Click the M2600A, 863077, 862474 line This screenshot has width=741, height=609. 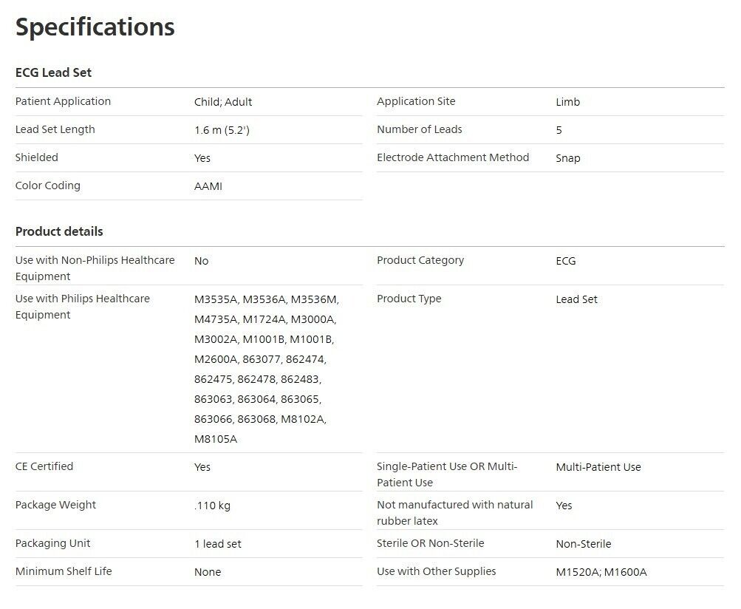pyautogui.click(x=260, y=359)
